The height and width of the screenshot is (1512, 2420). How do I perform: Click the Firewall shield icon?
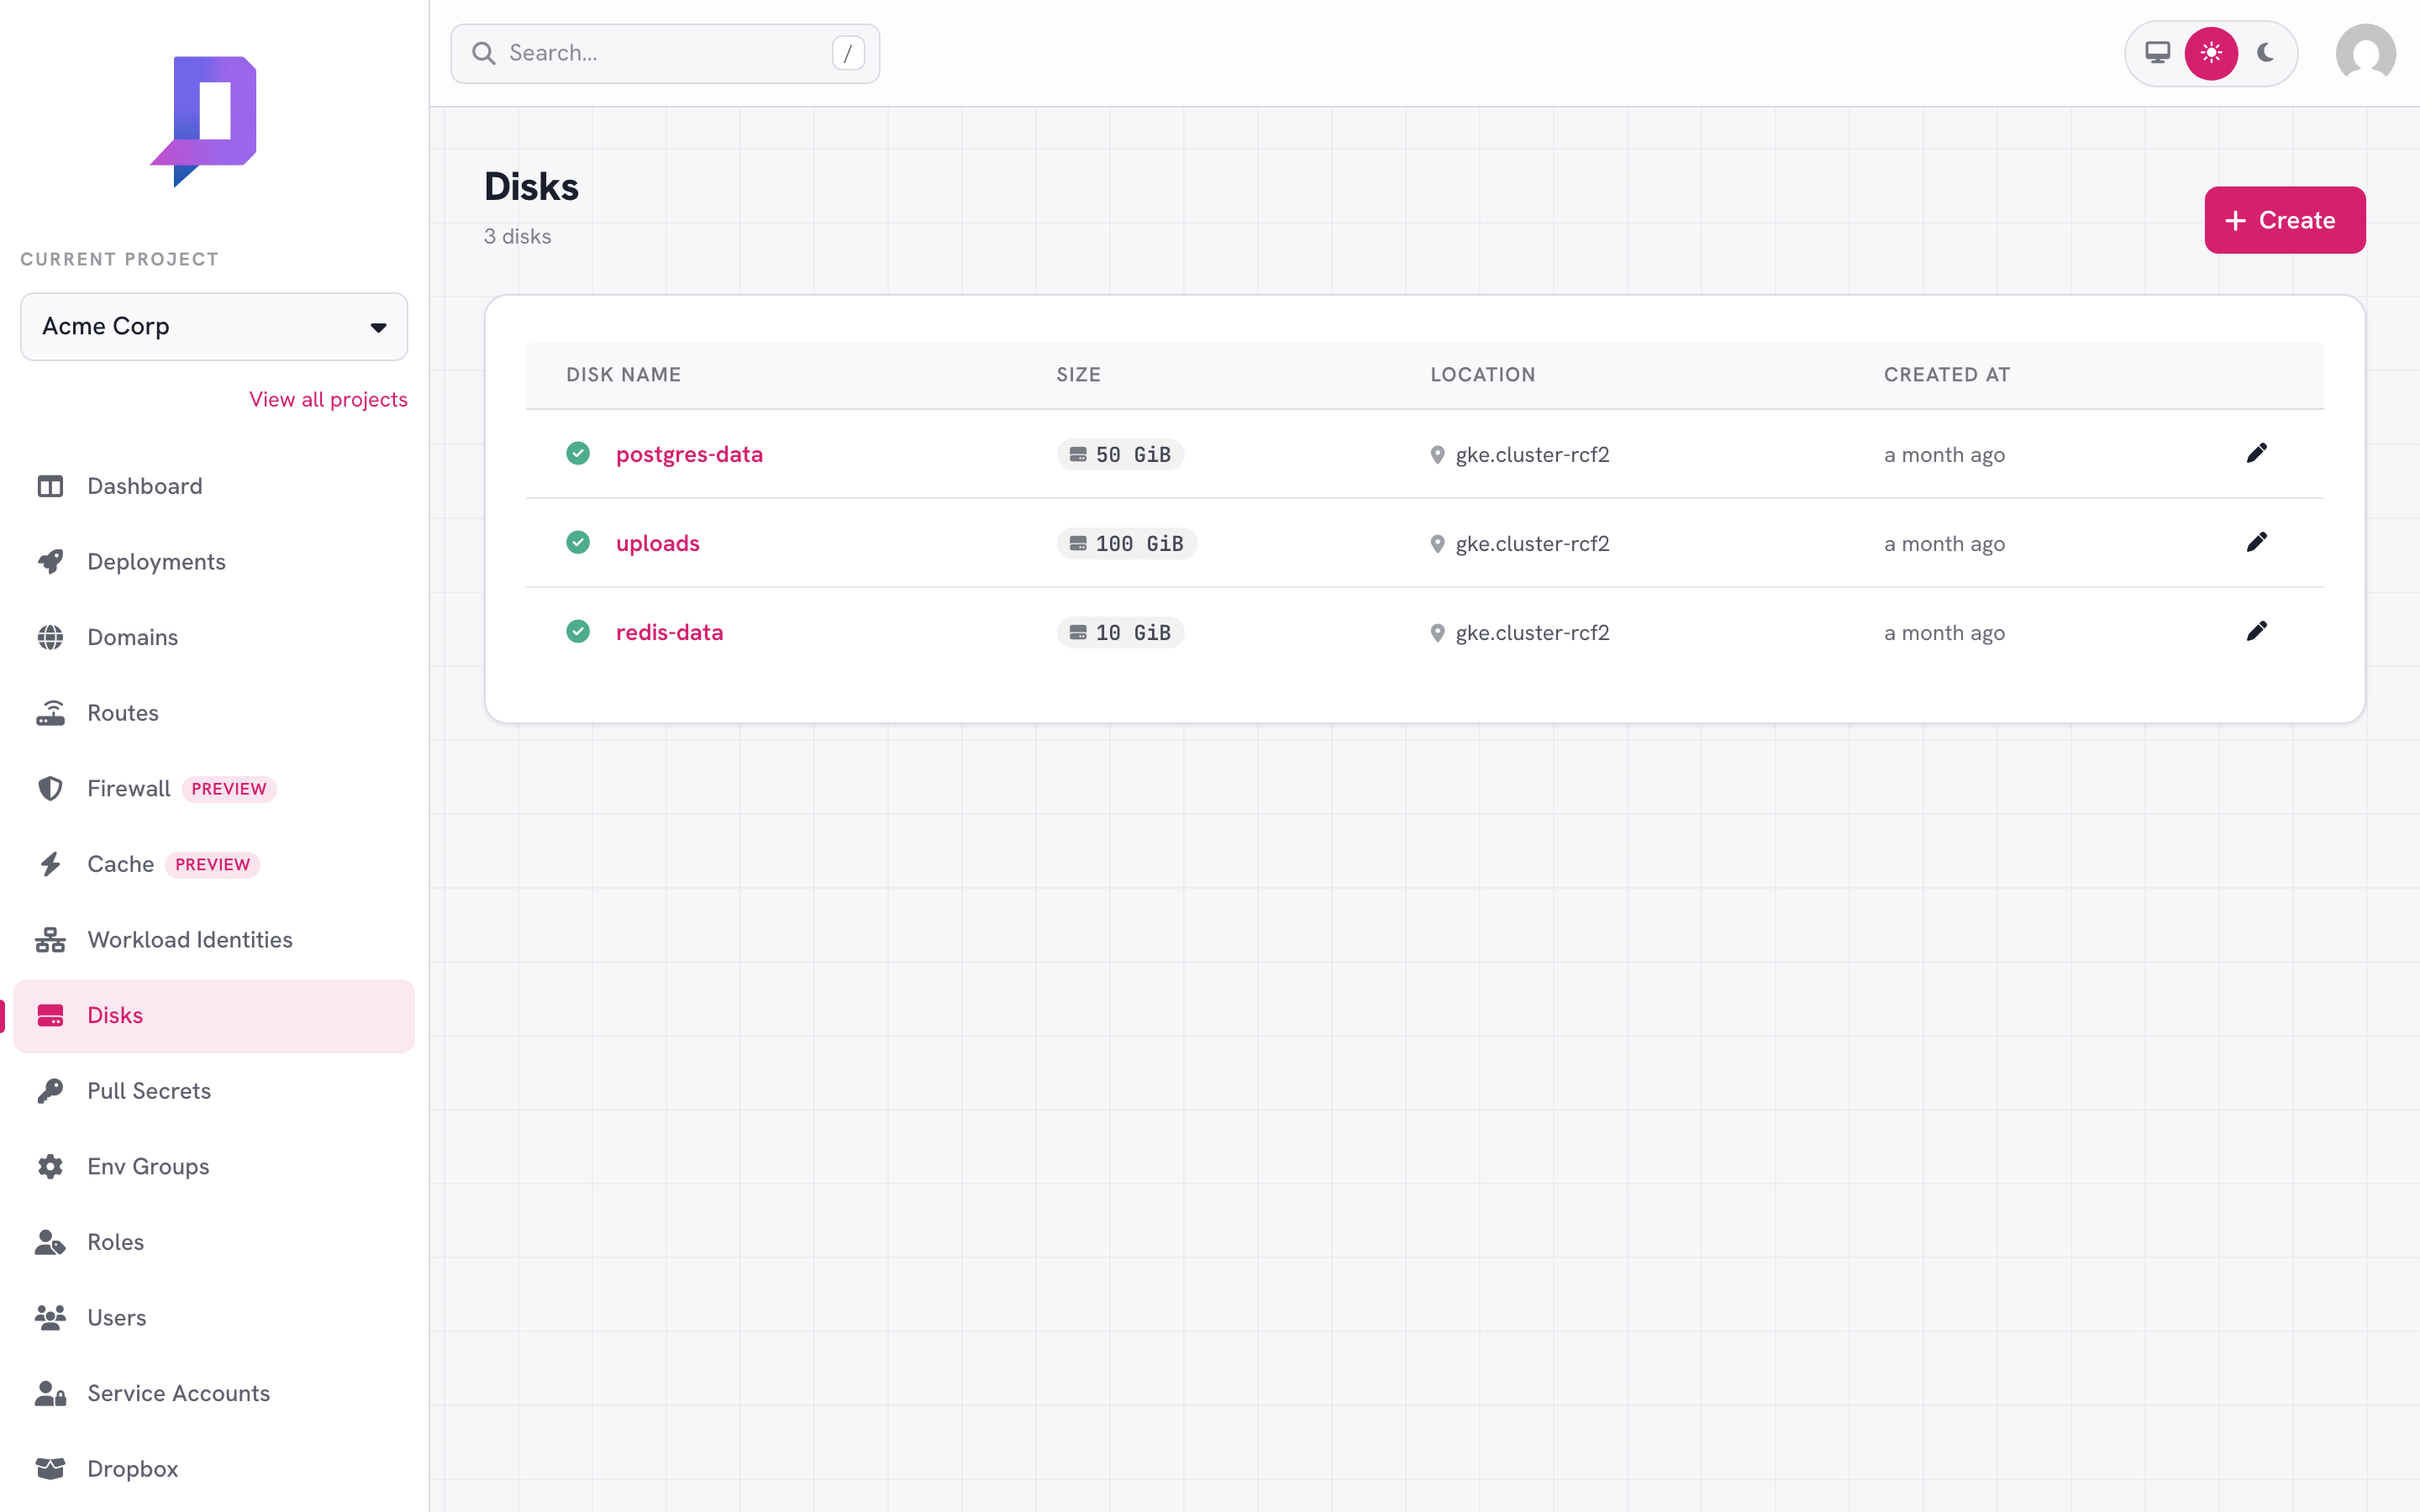[x=50, y=789]
